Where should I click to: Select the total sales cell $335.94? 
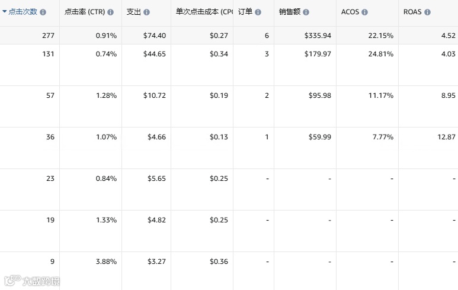(318, 36)
